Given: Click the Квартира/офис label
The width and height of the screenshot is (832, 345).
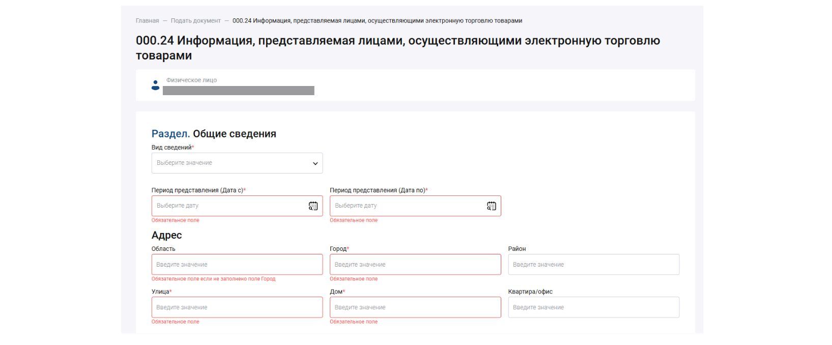Looking at the screenshot, I should (x=530, y=292).
